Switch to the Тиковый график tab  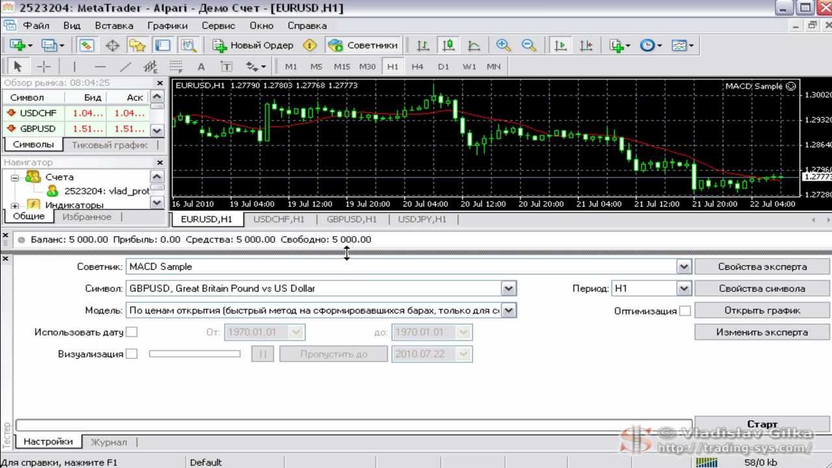coord(110,145)
